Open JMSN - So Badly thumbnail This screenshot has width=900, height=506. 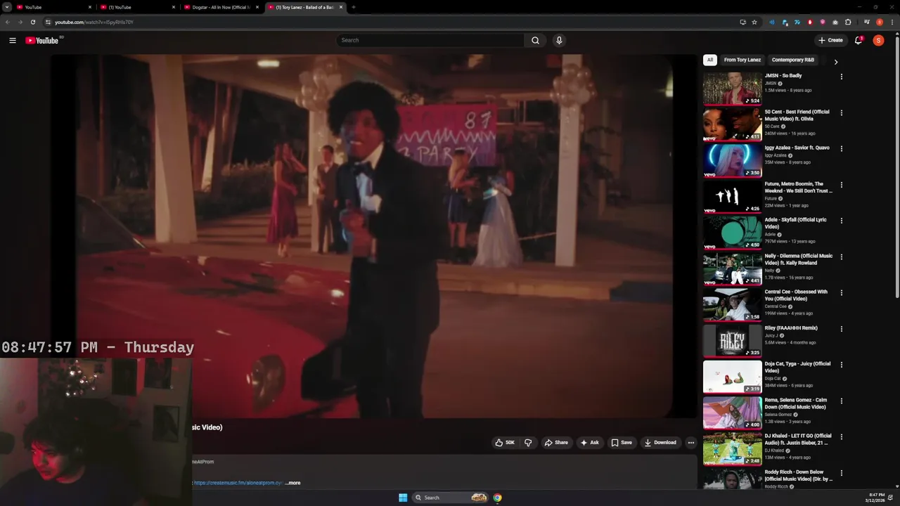click(733, 89)
